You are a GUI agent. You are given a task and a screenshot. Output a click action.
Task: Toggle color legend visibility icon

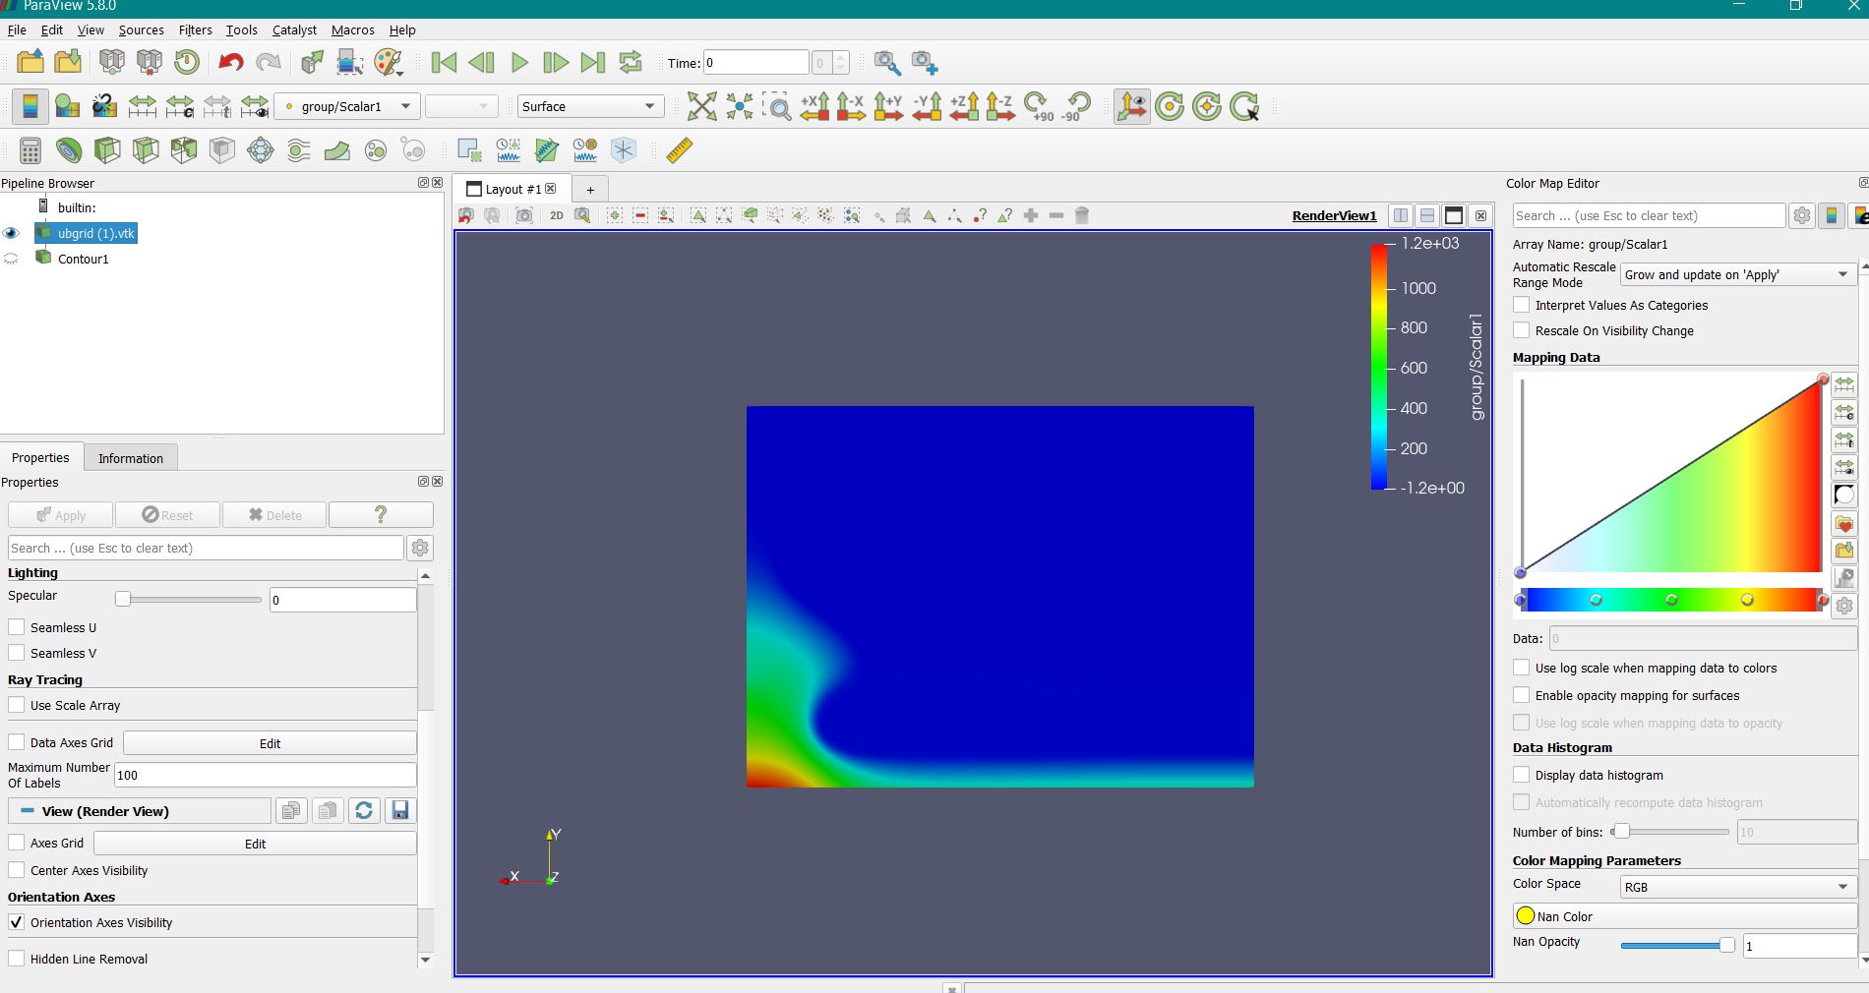[x=30, y=106]
